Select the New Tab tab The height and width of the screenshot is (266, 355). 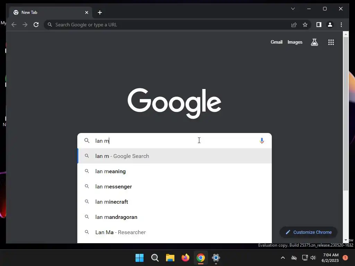coord(51,12)
